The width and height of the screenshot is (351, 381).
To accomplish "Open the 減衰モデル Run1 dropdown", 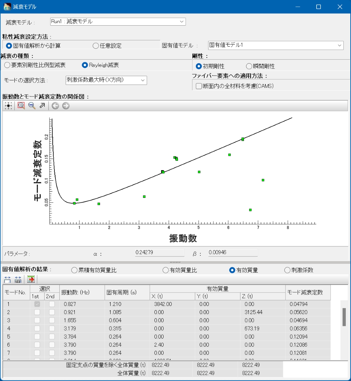I will (x=118, y=22).
